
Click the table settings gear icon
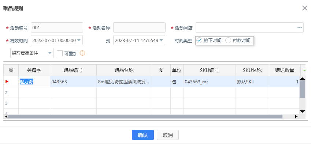[11, 70]
